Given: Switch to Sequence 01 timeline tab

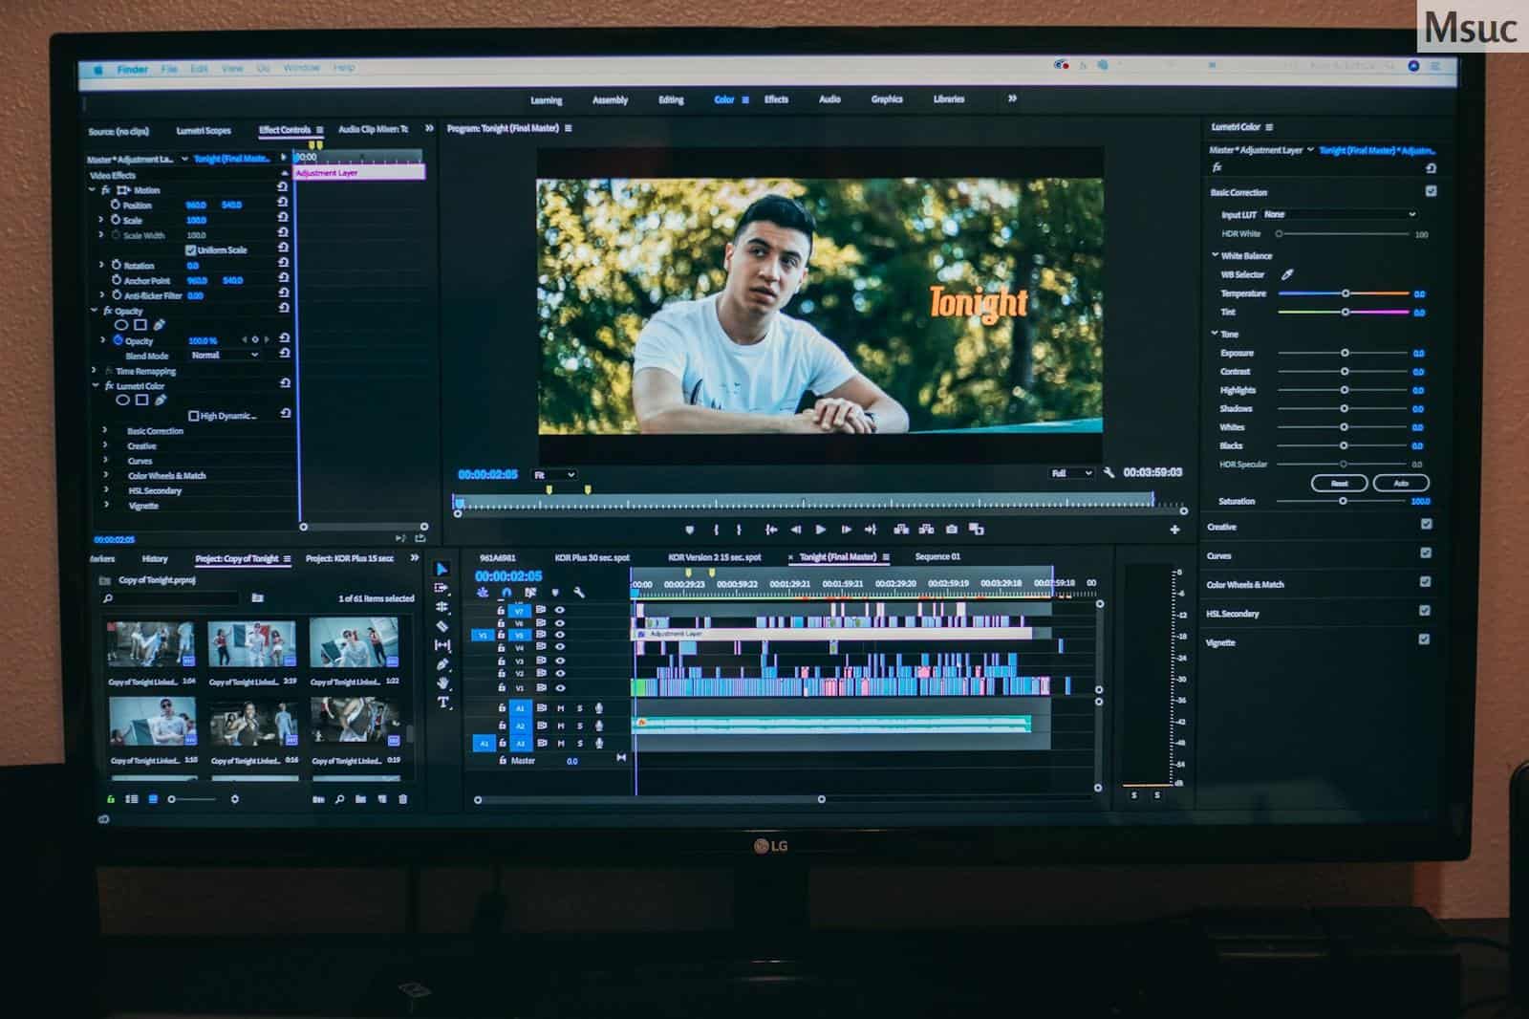Looking at the screenshot, I should point(937,556).
